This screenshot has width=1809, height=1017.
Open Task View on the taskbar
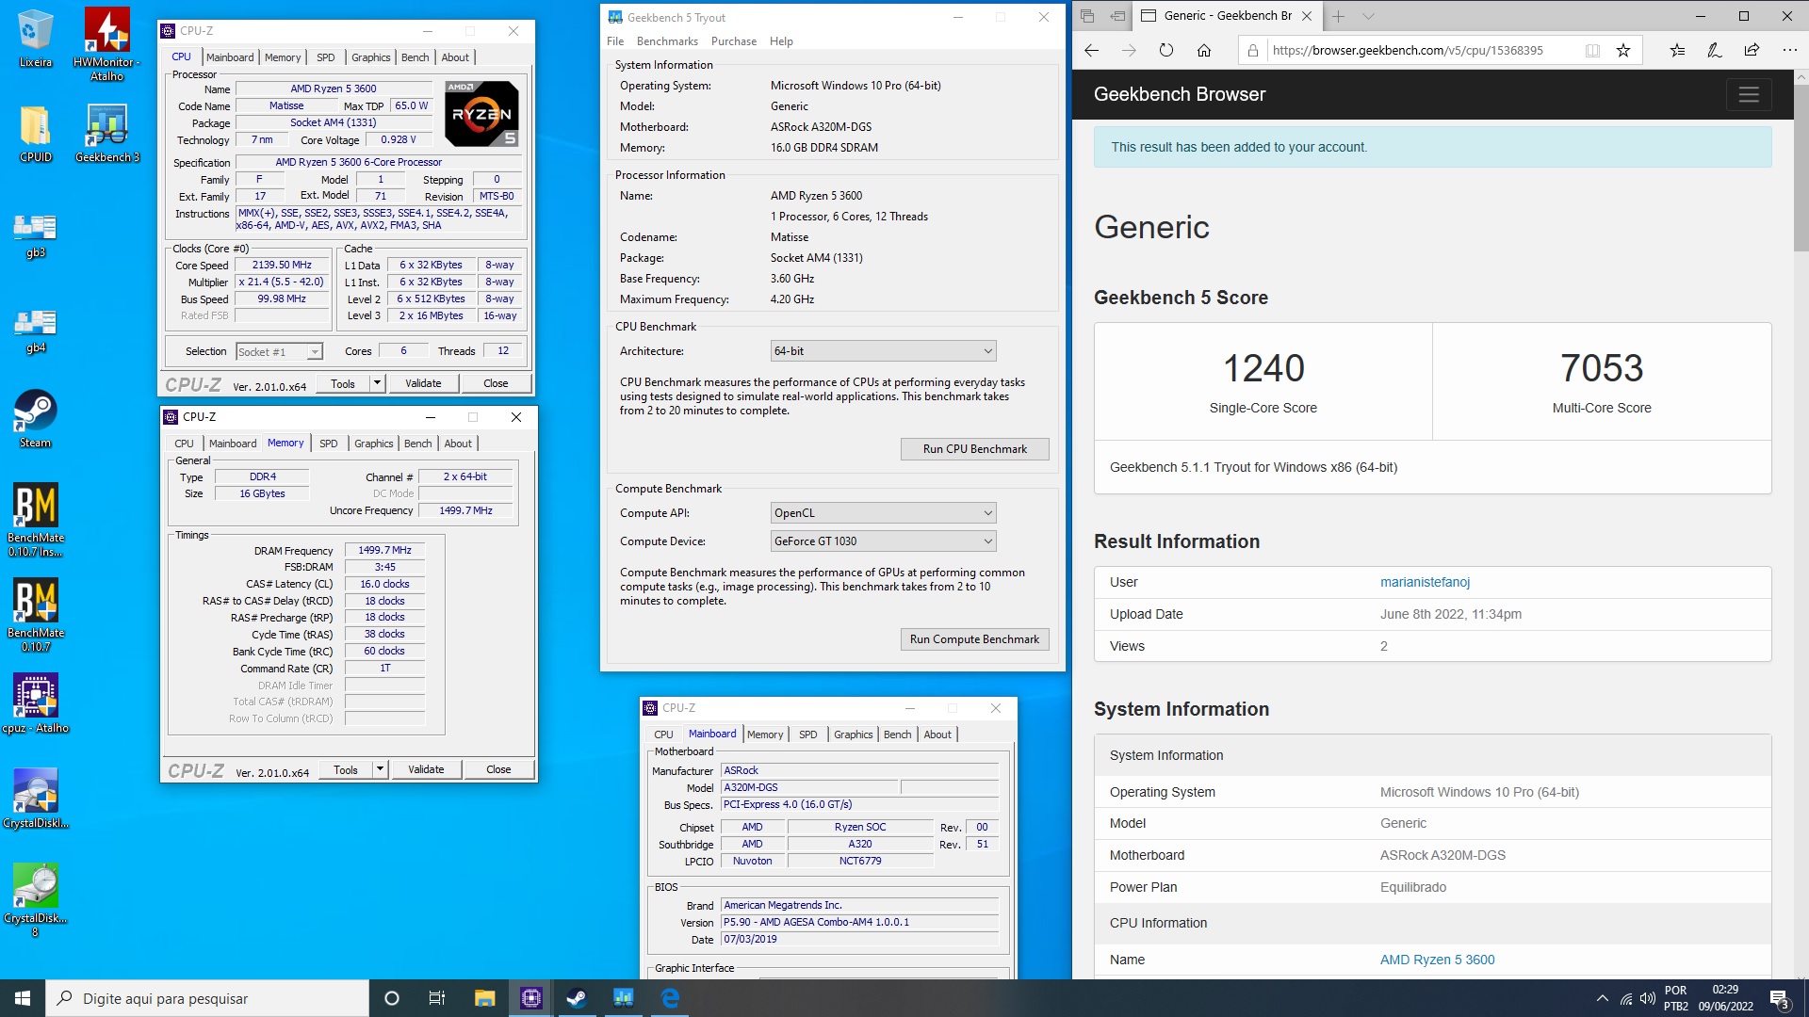436,998
